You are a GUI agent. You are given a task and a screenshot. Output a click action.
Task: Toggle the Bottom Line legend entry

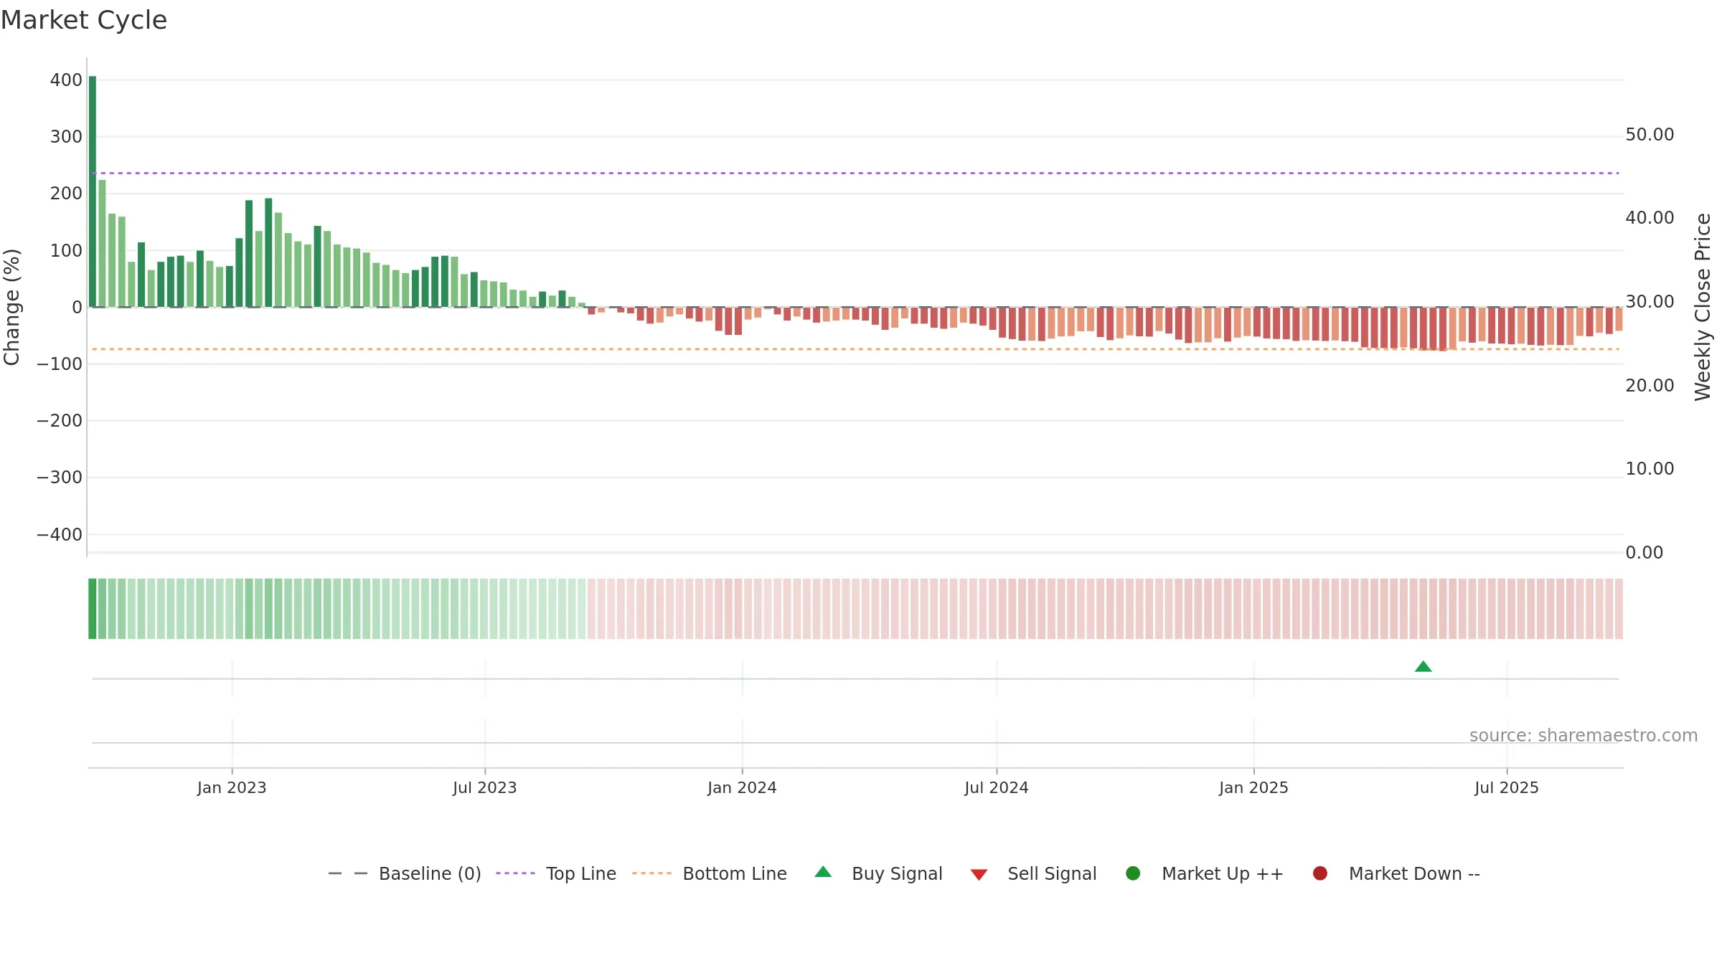[x=710, y=873]
